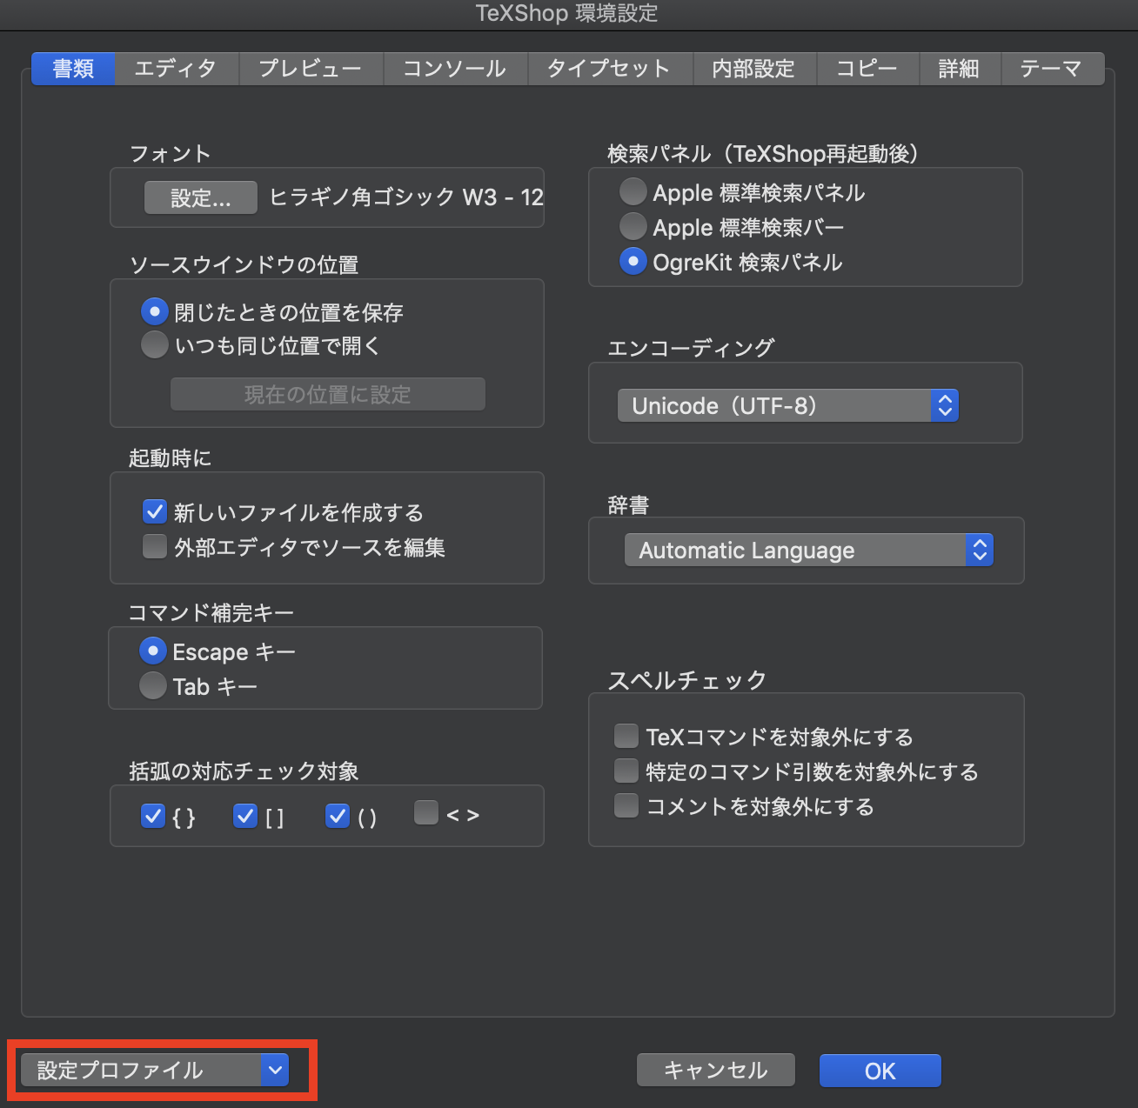Select OgreKit 検索パネル radio button
1138x1108 pixels.
(633, 261)
